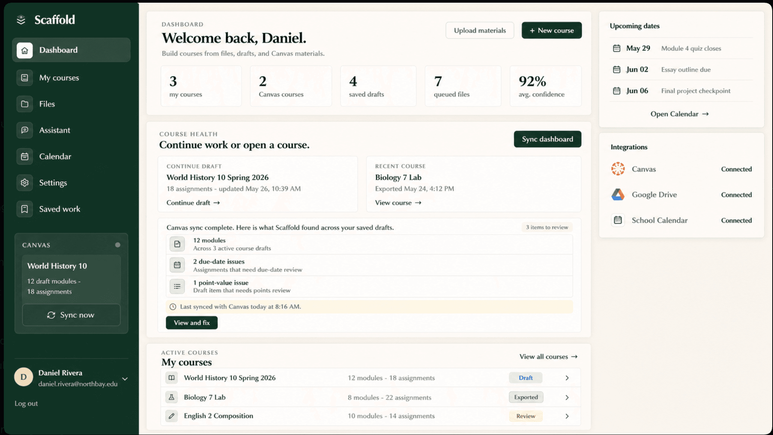Click the Sync now button
The width and height of the screenshot is (773, 435).
71,315
